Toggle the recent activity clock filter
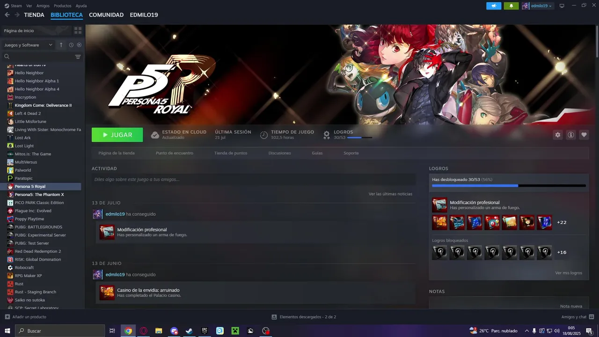The width and height of the screenshot is (599, 337). (71, 45)
